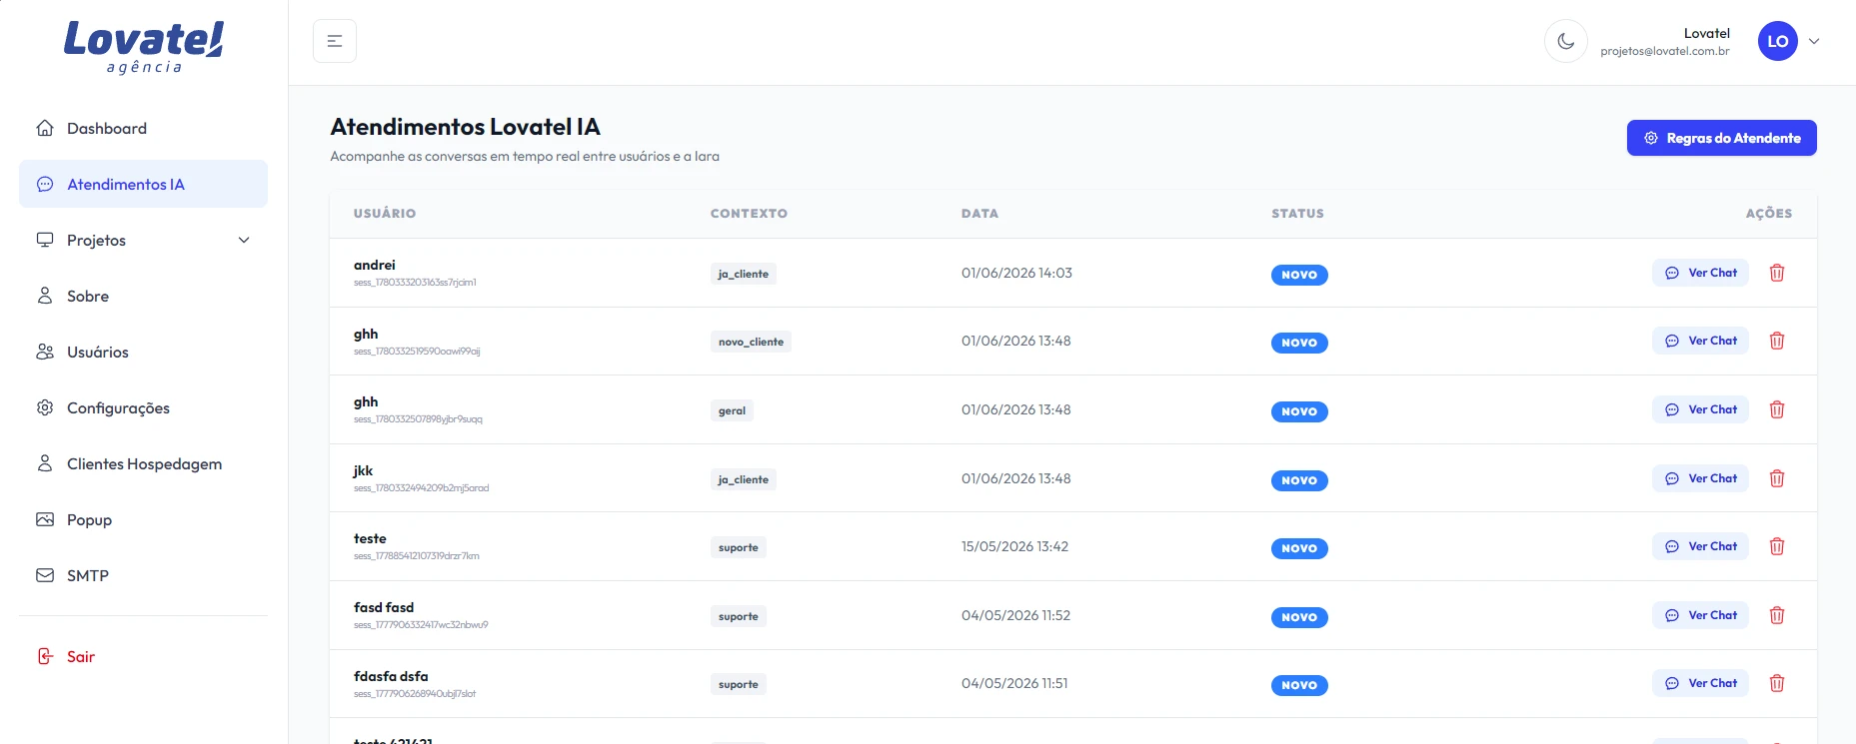Viewport: 1856px width, 744px height.
Task: Click user name fdasfa dsfa
Action: tap(391, 676)
